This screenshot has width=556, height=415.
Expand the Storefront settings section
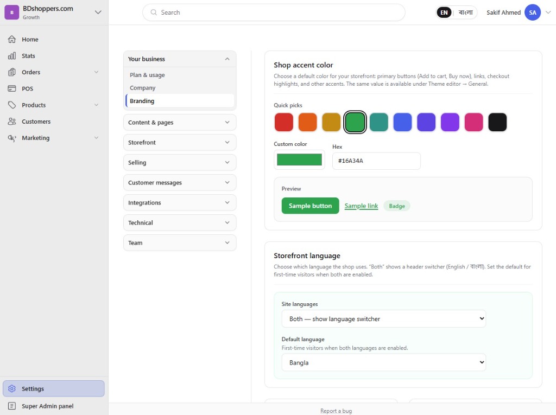point(180,143)
